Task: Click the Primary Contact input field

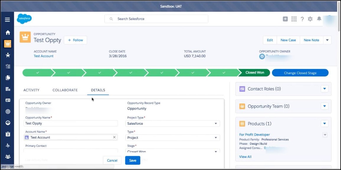Action: click(71, 151)
